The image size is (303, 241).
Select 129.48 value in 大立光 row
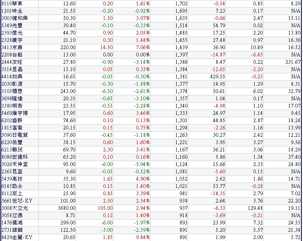(255, 208)
